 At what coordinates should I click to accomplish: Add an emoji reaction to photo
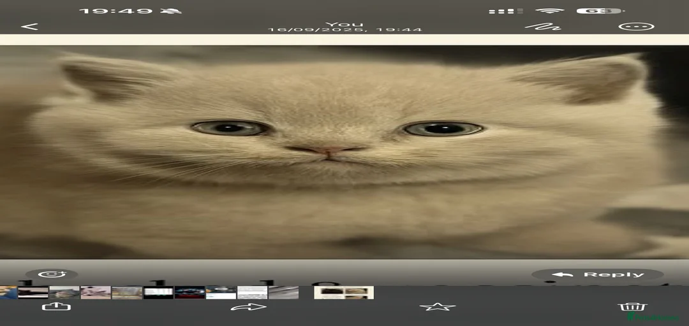[x=52, y=274]
